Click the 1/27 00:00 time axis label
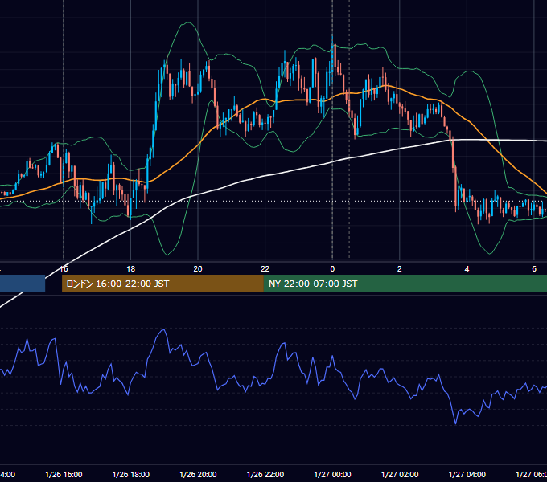This screenshot has height=482, width=547. (x=332, y=474)
